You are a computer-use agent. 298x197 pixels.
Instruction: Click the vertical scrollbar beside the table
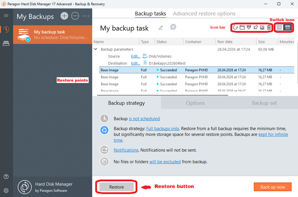297,63
